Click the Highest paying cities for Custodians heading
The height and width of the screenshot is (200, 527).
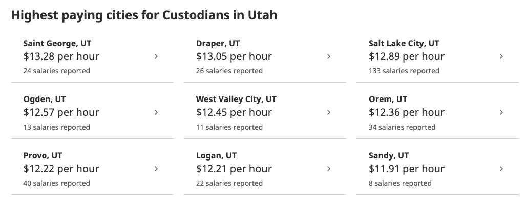pyautogui.click(x=144, y=15)
